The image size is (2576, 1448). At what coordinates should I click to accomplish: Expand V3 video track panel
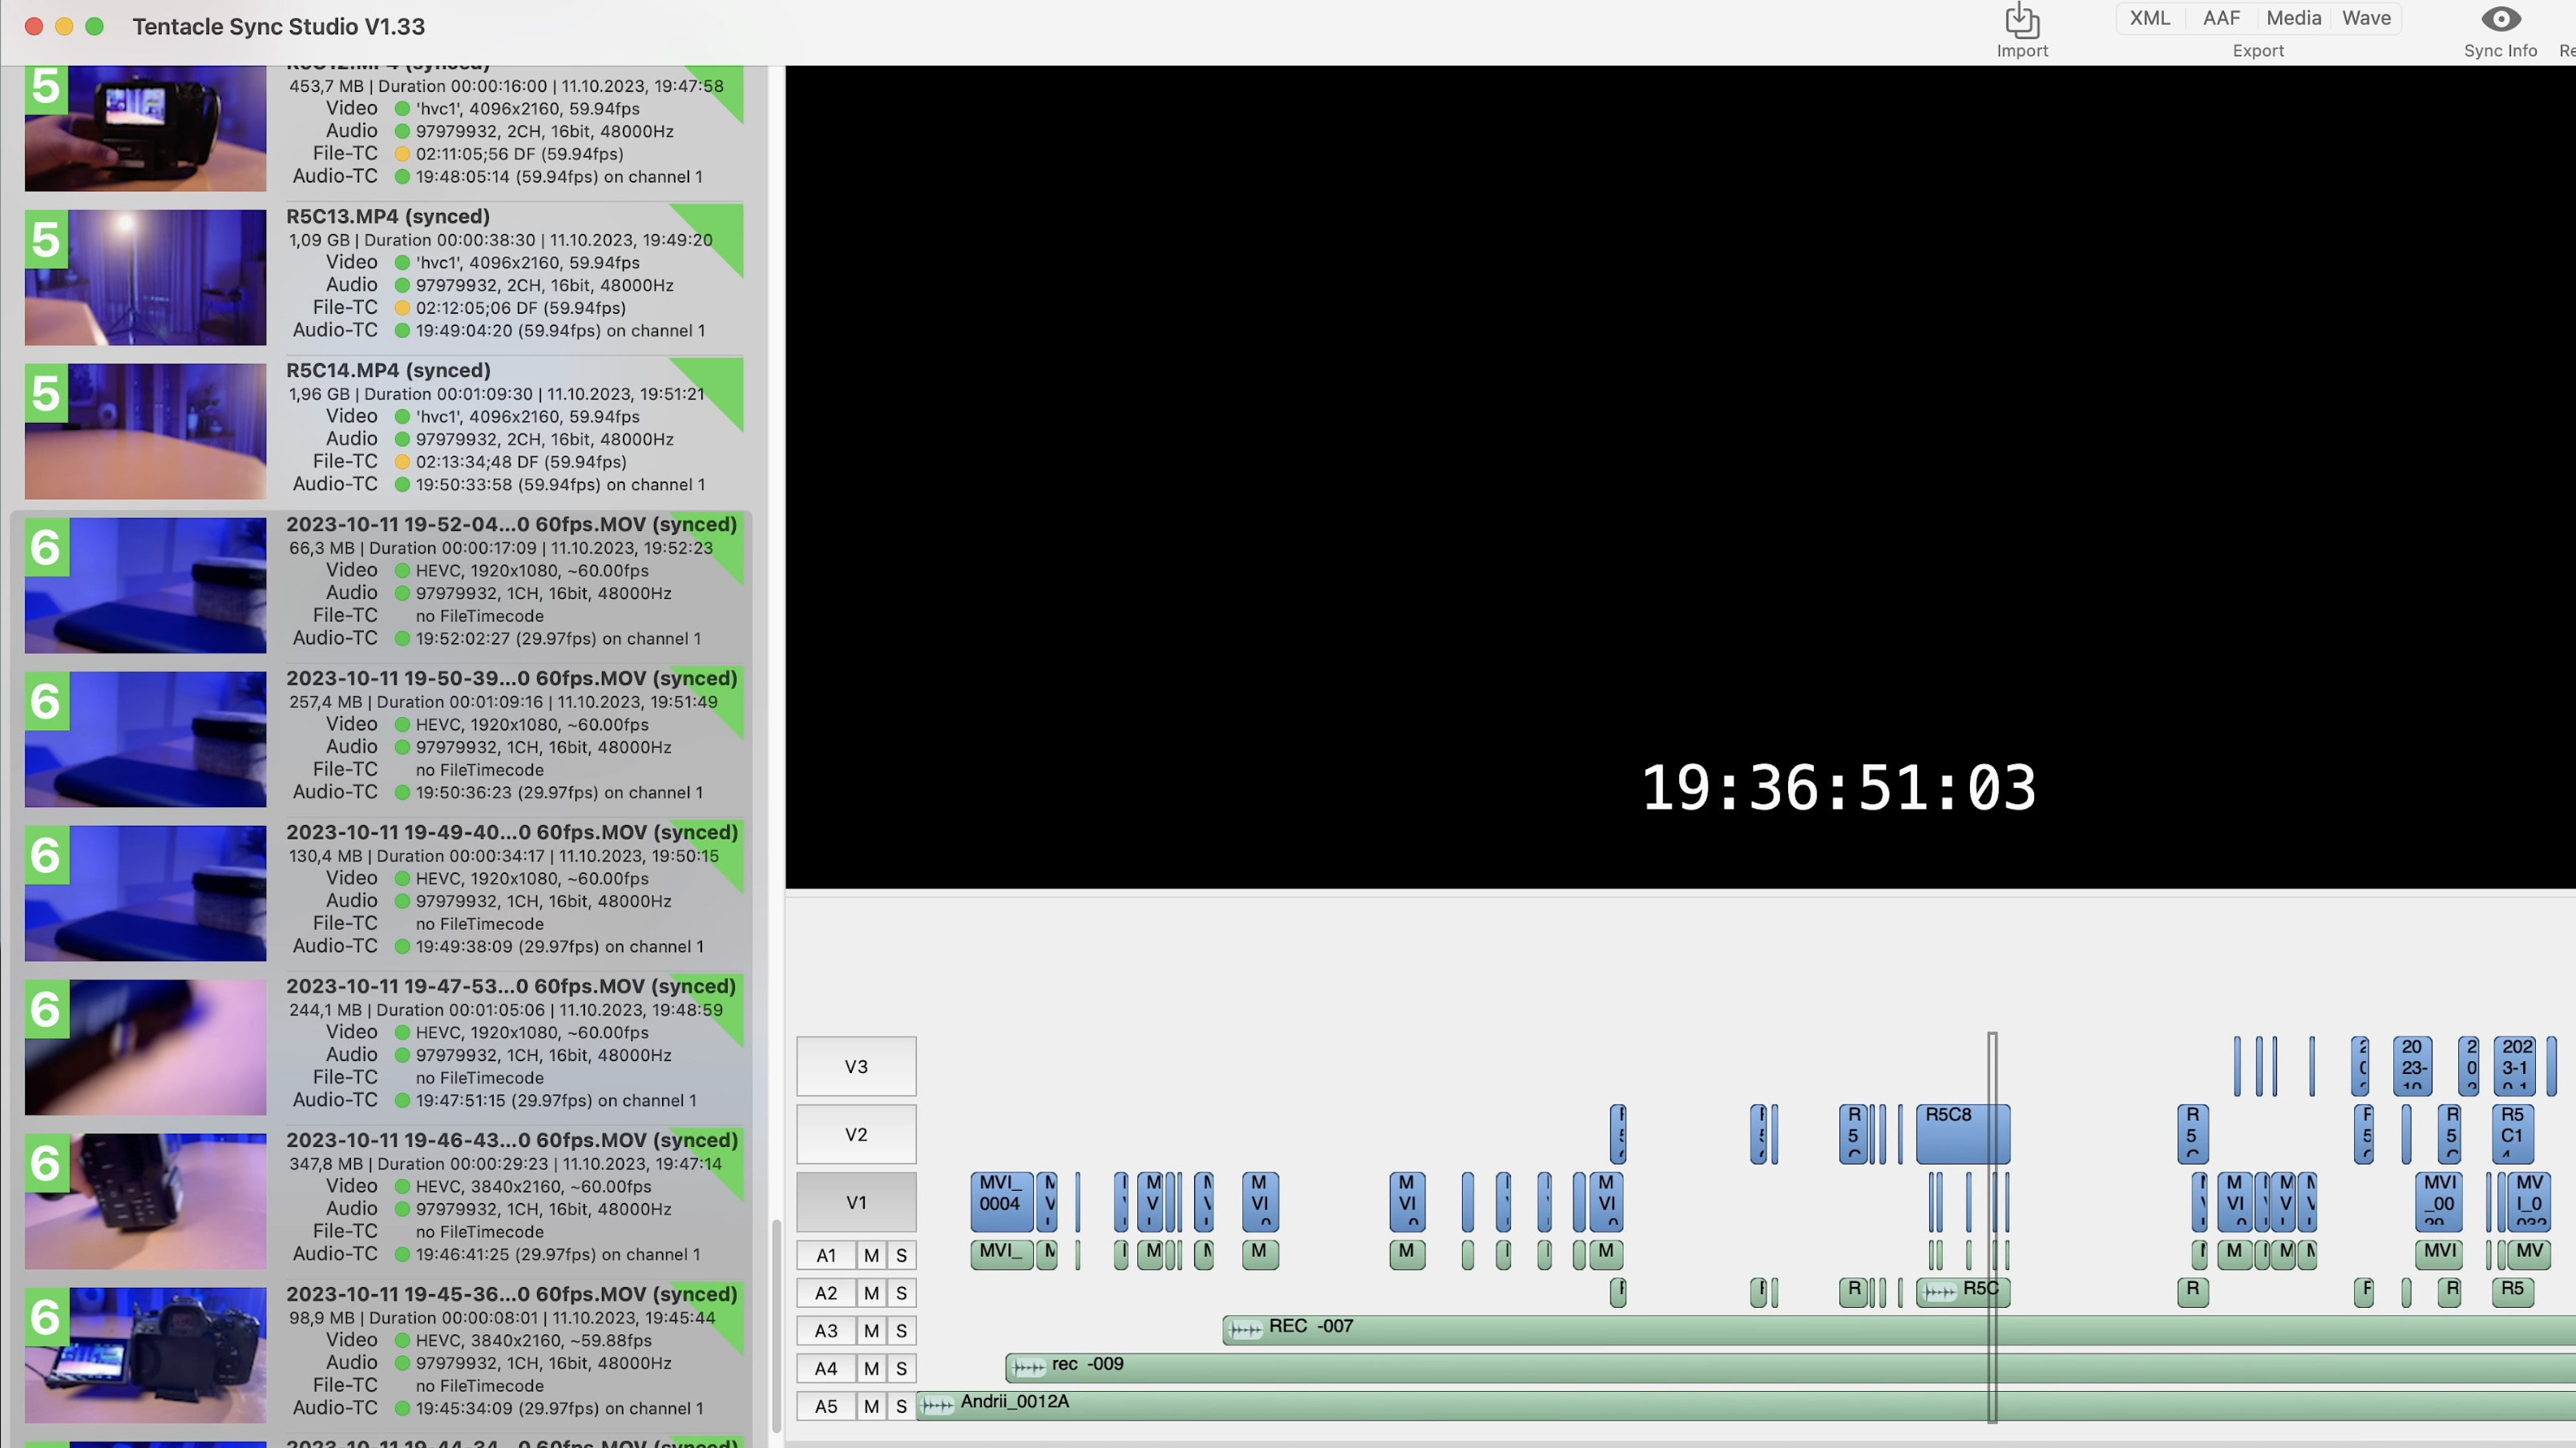[x=856, y=1064]
